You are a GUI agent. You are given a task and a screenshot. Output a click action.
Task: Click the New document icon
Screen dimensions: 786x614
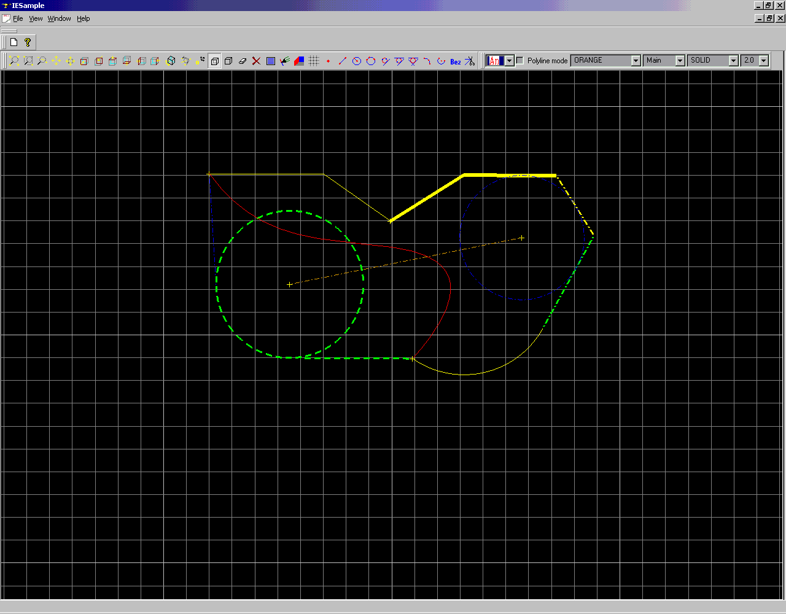[x=14, y=42]
